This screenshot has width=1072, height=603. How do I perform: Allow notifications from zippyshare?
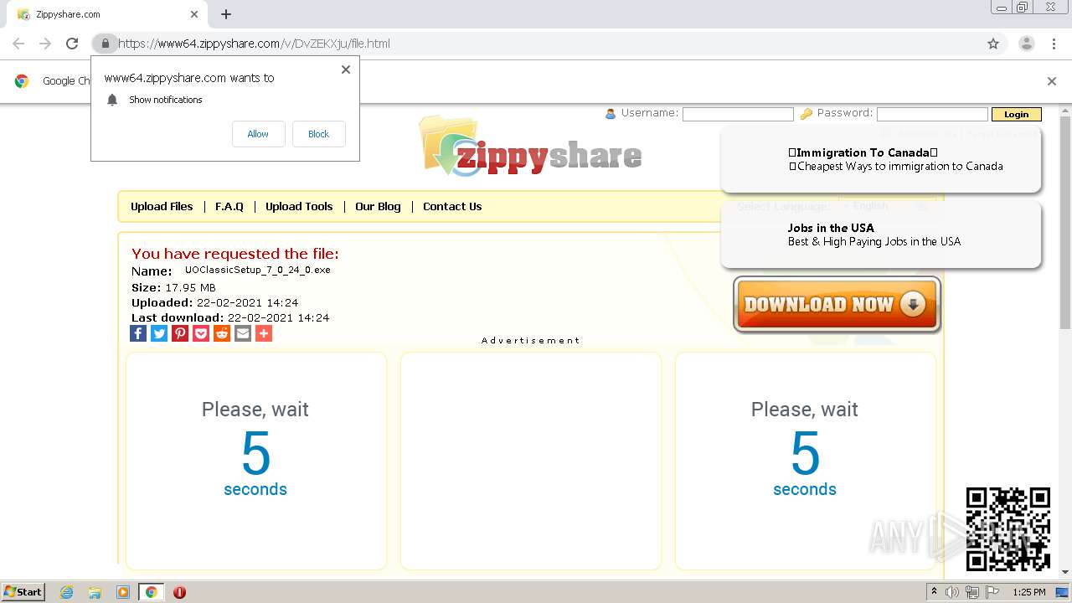tap(258, 134)
